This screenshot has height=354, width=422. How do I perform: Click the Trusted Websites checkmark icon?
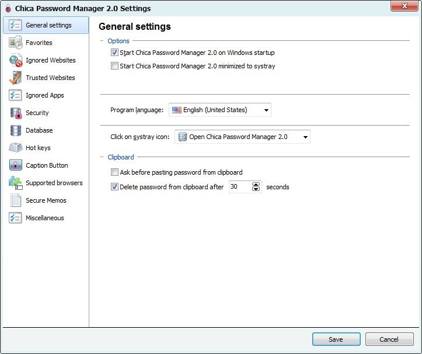coord(15,78)
